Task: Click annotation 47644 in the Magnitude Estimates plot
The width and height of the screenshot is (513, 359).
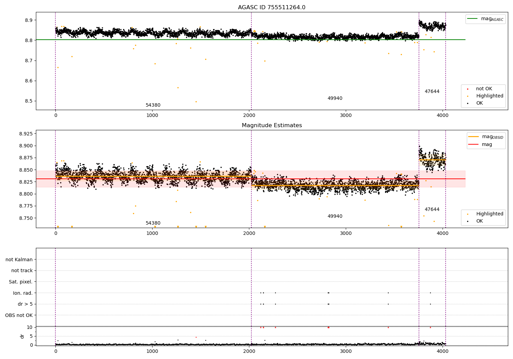Action: pos(432,210)
